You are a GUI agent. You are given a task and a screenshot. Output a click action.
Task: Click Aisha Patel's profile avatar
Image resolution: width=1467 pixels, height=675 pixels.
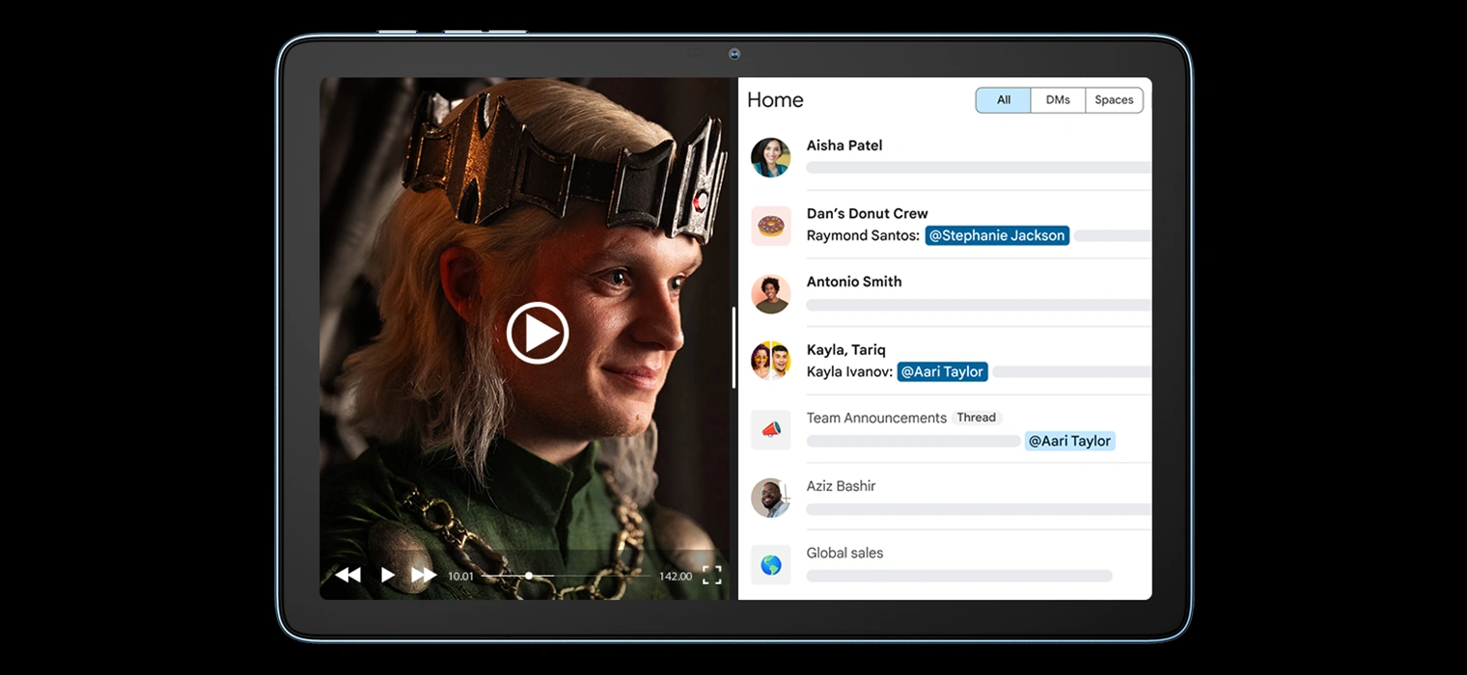[x=770, y=157]
